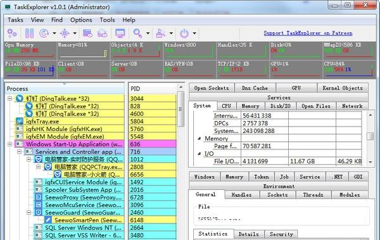
Task: Switch to the Disk/IO tab
Action: point(281,106)
